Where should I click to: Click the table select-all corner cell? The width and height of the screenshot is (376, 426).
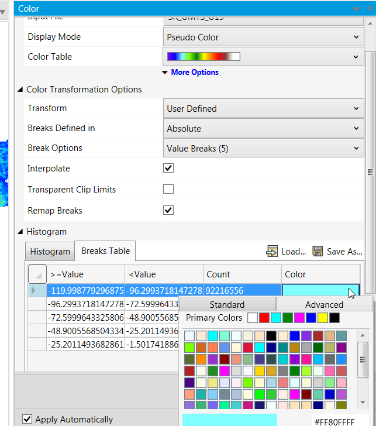click(37, 274)
